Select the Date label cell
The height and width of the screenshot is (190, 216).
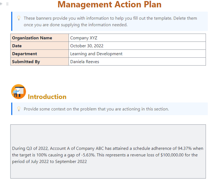tap(40, 46)
